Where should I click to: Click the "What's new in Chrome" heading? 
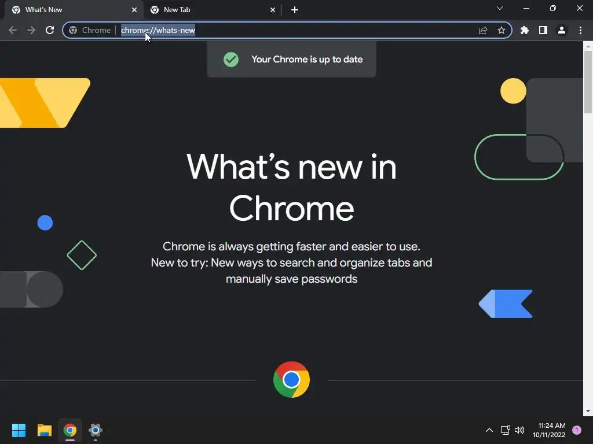click(291, 187)
